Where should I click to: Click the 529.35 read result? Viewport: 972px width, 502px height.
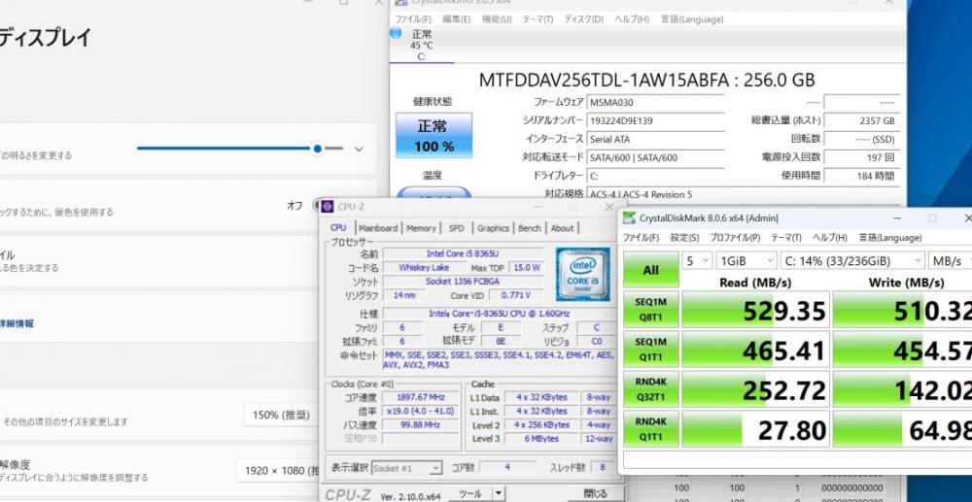tap(755, 310)
